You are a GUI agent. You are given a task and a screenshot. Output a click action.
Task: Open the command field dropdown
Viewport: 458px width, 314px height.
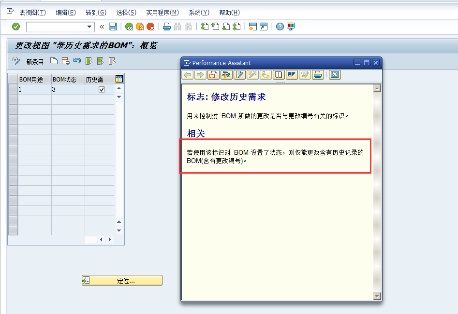(90, 27)
